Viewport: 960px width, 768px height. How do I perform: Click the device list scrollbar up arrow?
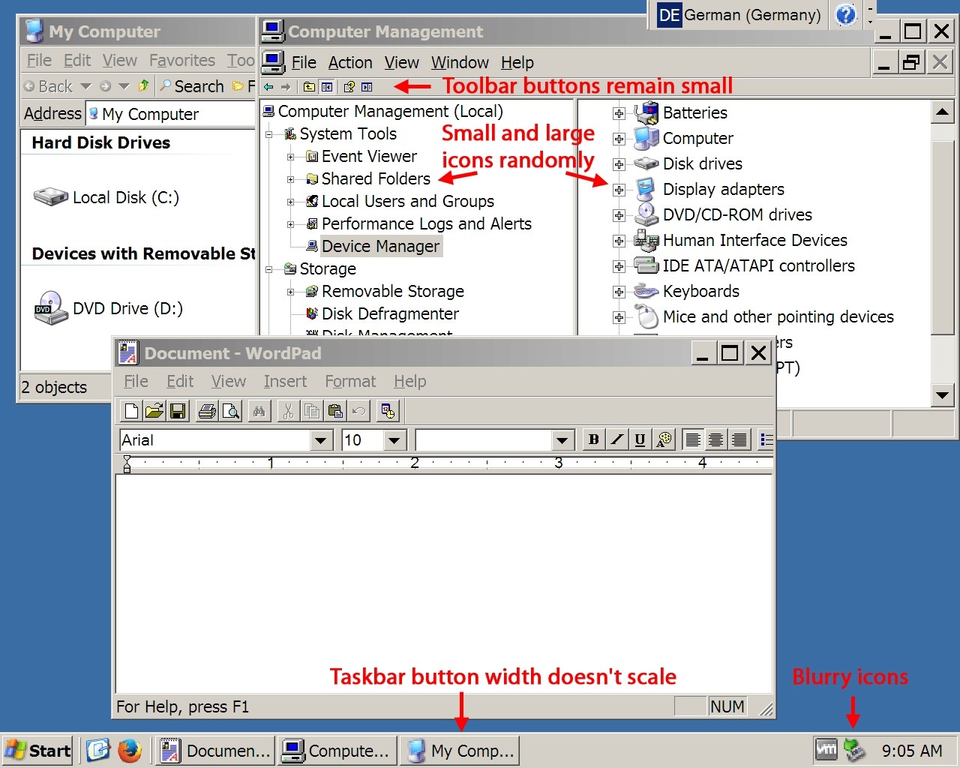[942, 112]
